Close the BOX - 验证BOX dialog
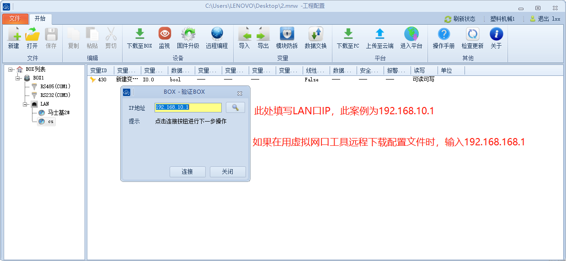 point(240,93)
